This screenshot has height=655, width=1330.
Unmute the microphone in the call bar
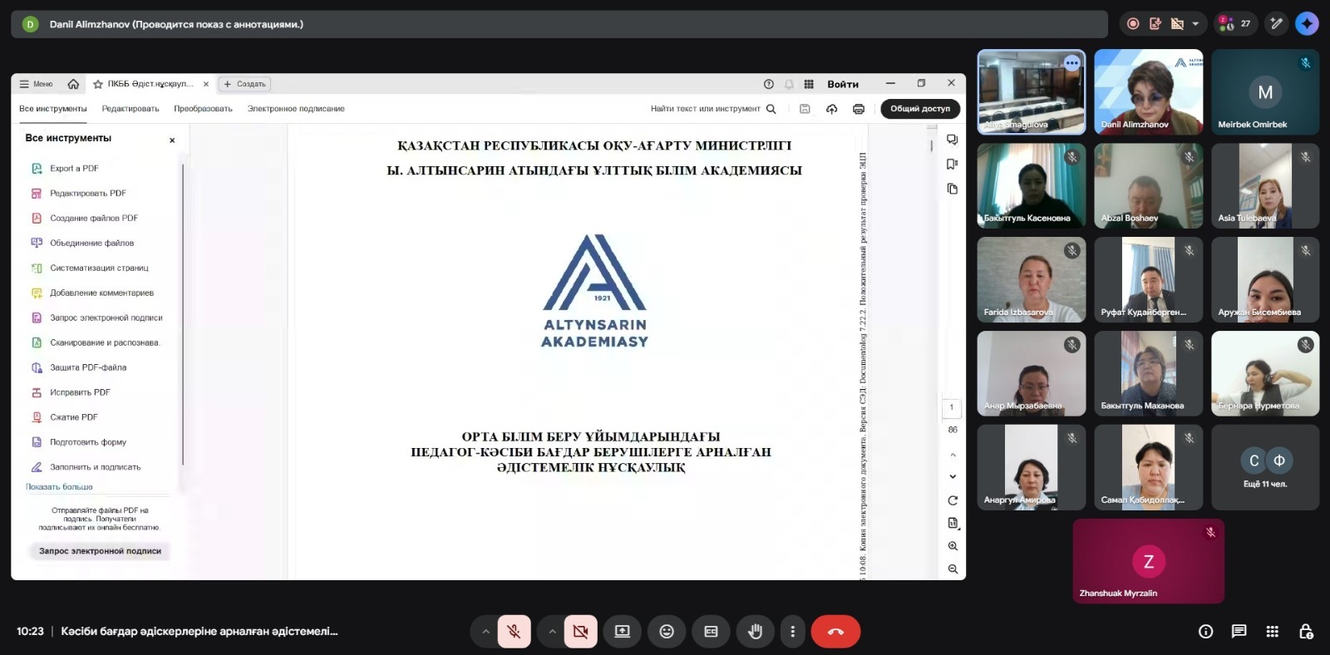(514, 632)
